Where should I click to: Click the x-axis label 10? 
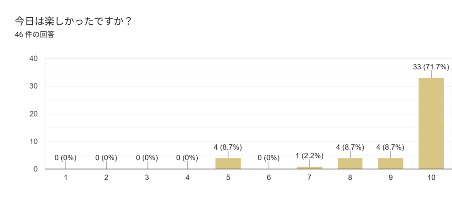point(431,178)
